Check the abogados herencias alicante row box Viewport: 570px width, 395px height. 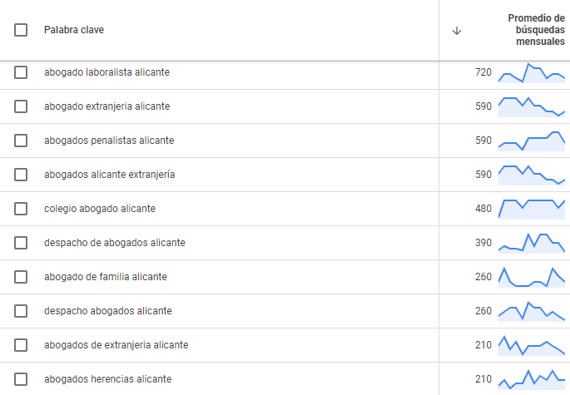click(21, 379)
